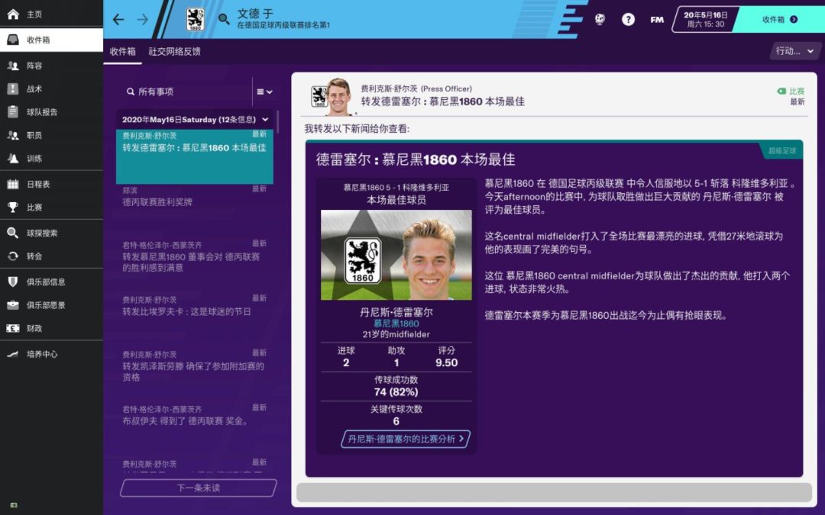Open the 训练 training sidebar item
Image resolution: width=825 pixels, height=515 pixels.
pyautogui.click(x=51, y=158)
